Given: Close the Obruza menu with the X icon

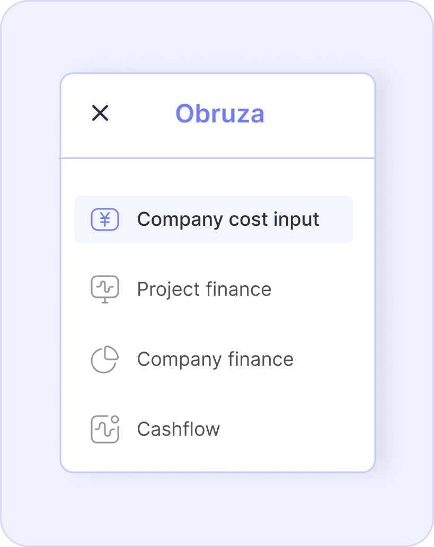Looking at the screenshot, I should pyautogui.click(x=100, y=113).
